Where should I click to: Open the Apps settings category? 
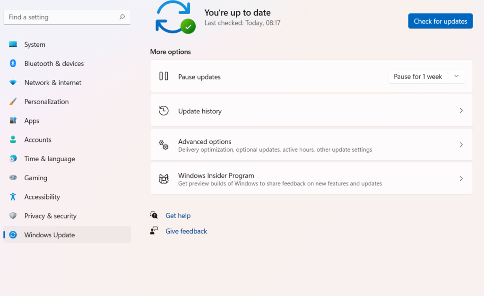click(x=67, y=121)
